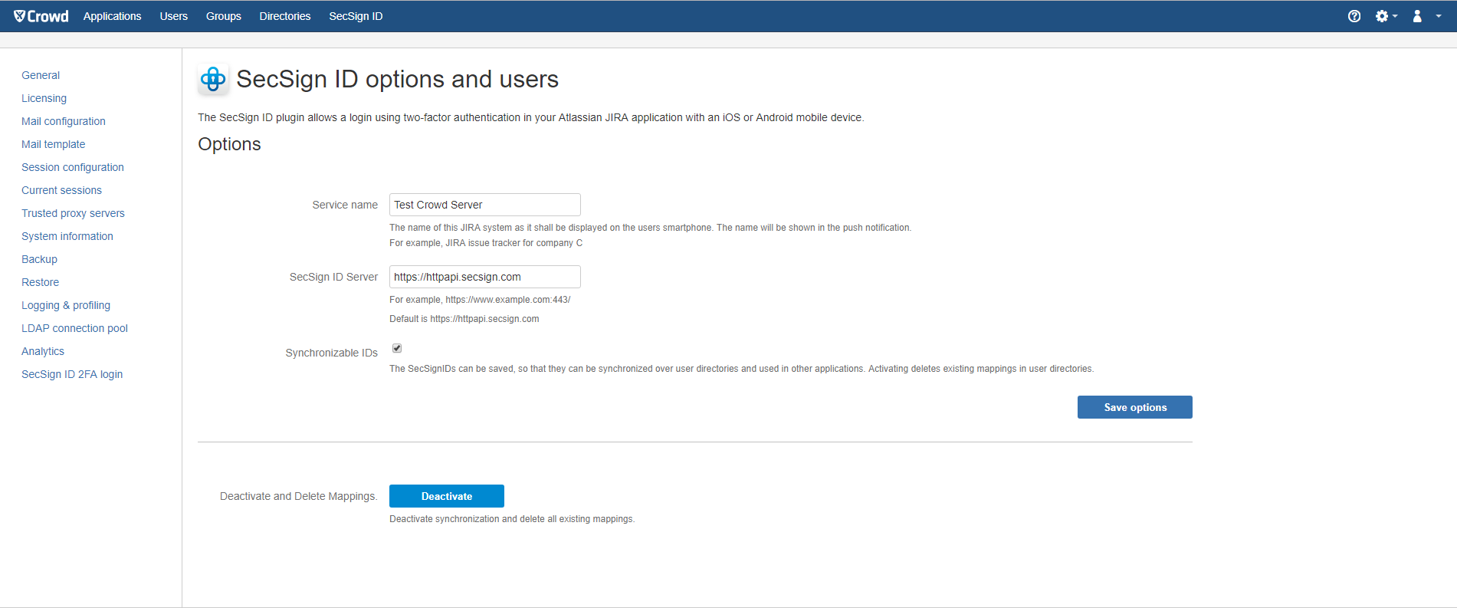This screenshot has height=608, width=1457.
Task: Open Mail configuration in sidebar
Action: (x=64, y=121)
